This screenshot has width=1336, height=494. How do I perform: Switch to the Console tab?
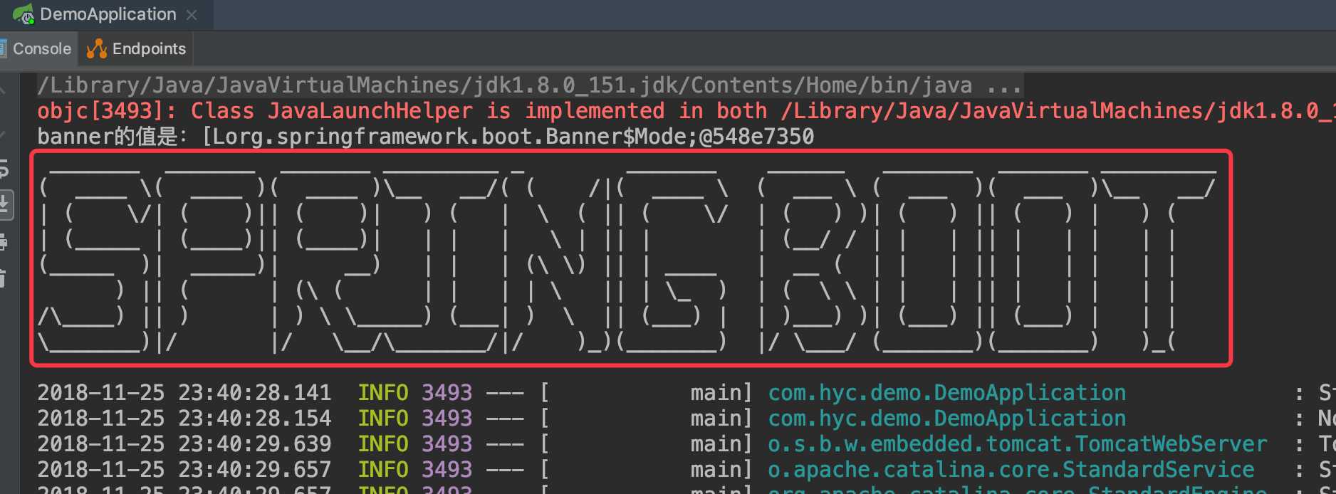[37, 48]
